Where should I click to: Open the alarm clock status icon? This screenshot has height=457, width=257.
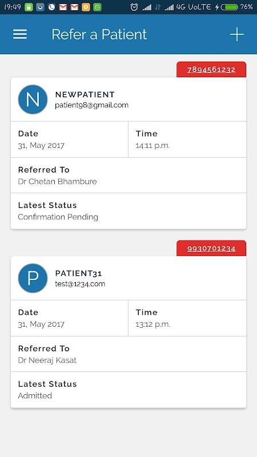point(134,7)
